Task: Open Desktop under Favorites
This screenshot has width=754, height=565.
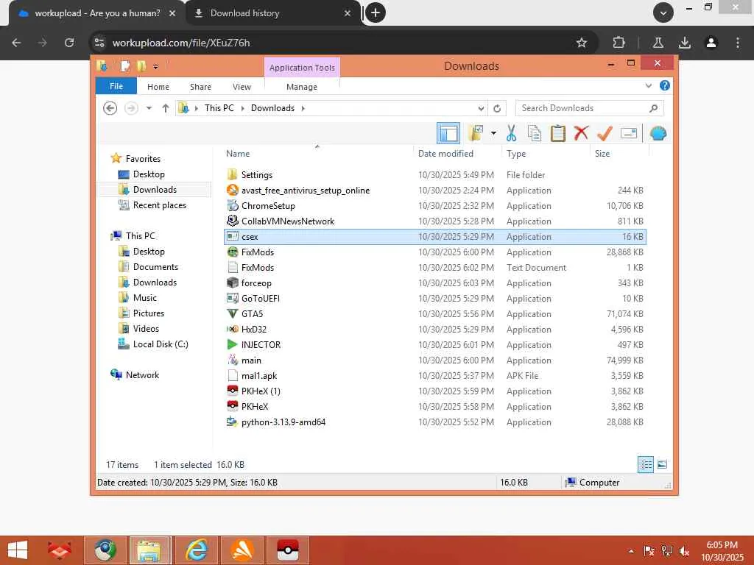Action: click(x=149, y=174)
